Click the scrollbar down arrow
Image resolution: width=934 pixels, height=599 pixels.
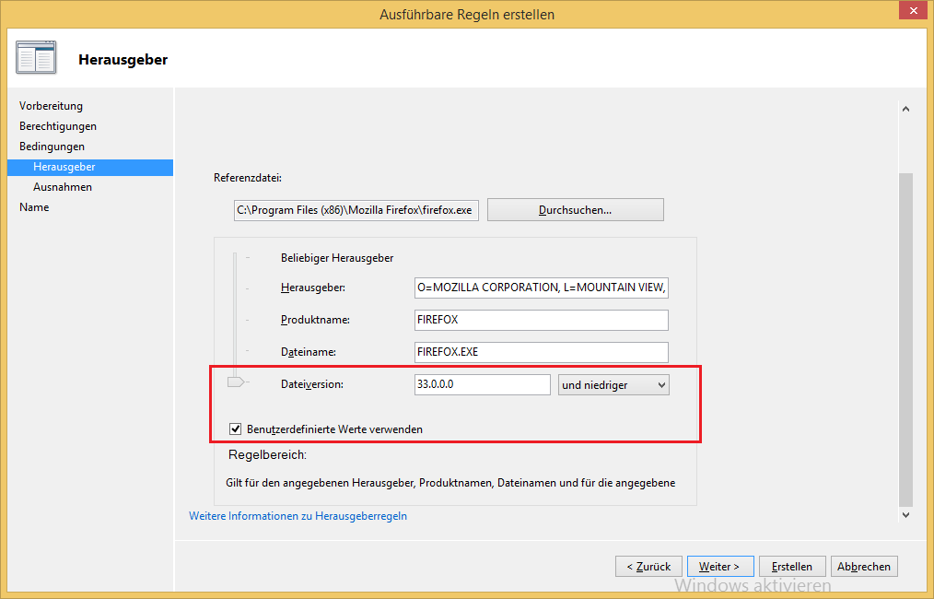click(905, 515)
